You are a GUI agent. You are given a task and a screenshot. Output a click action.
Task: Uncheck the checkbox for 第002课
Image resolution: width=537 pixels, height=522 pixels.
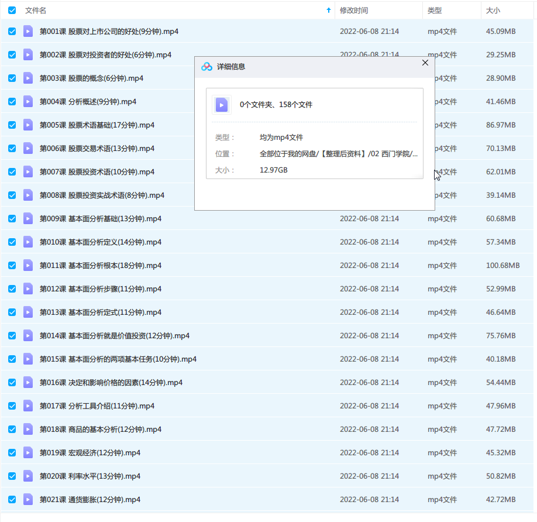tap(11, 54)
